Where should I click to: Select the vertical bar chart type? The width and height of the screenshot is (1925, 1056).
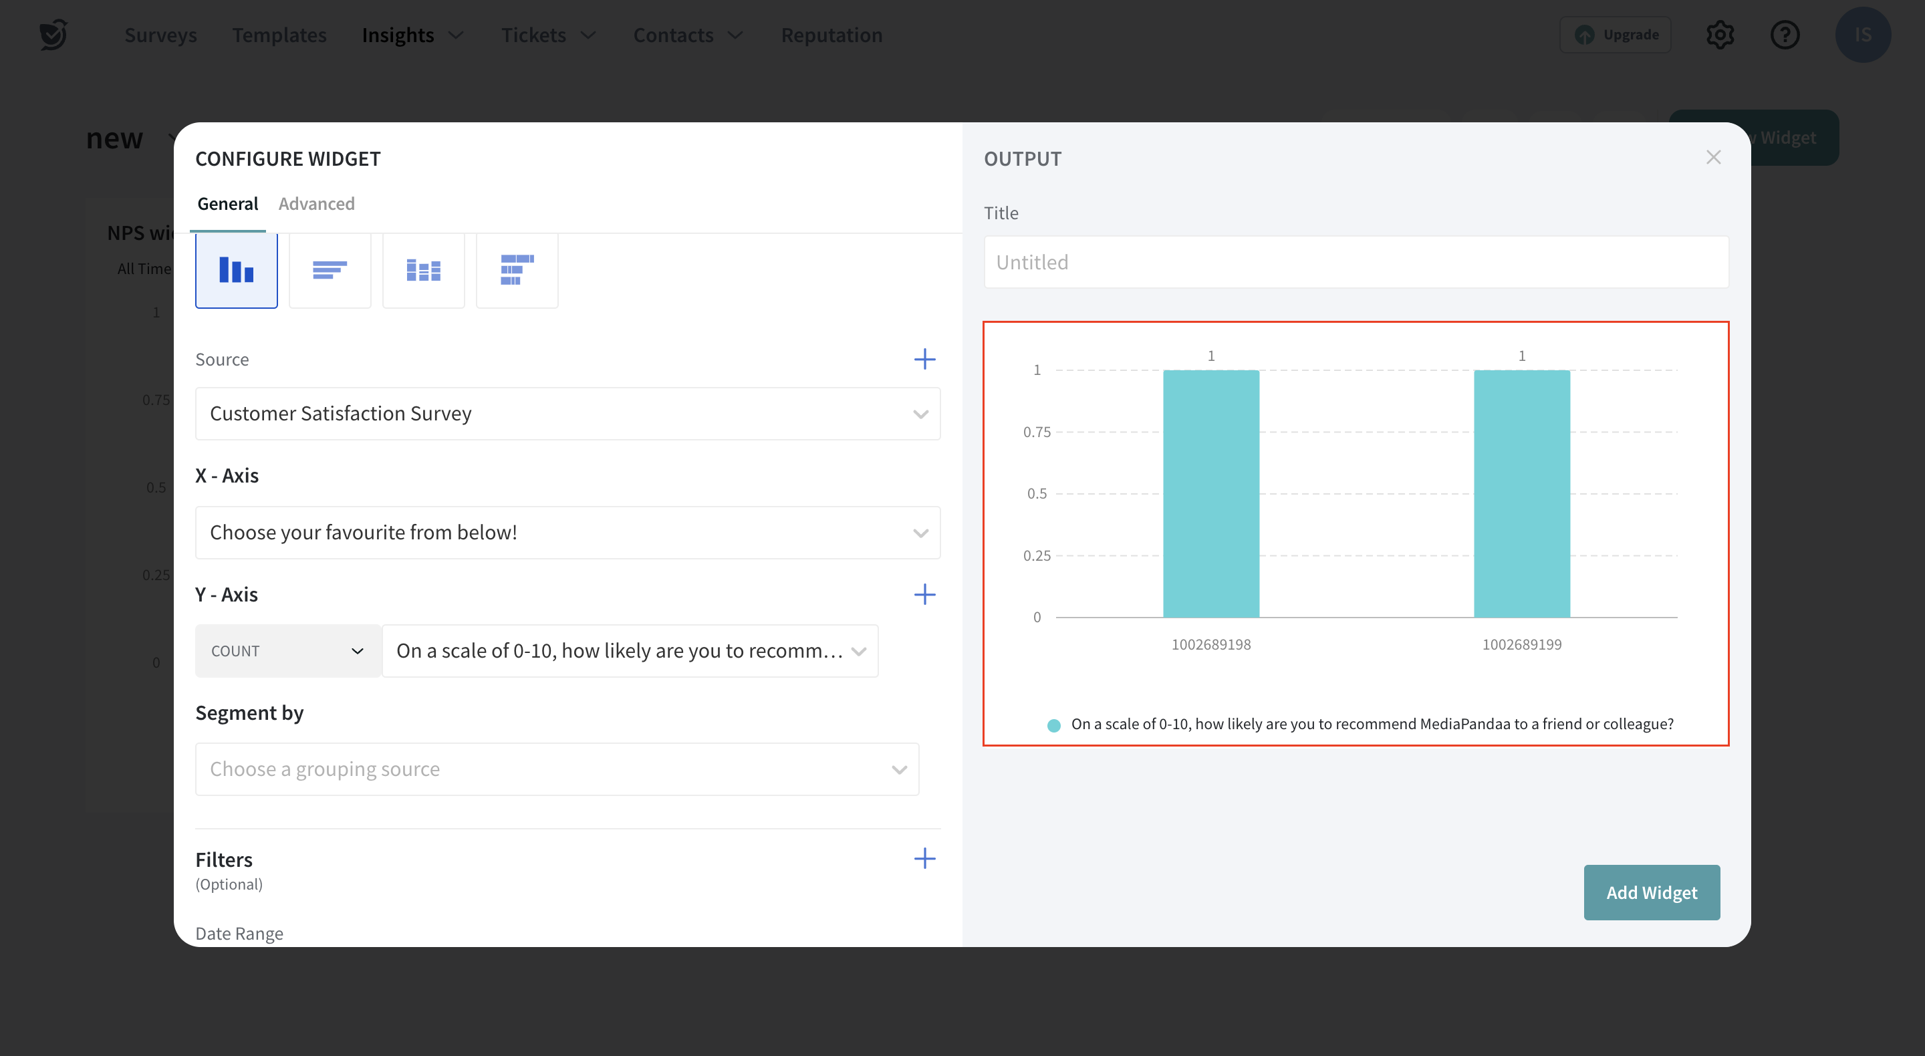click(x=236, y=270)
